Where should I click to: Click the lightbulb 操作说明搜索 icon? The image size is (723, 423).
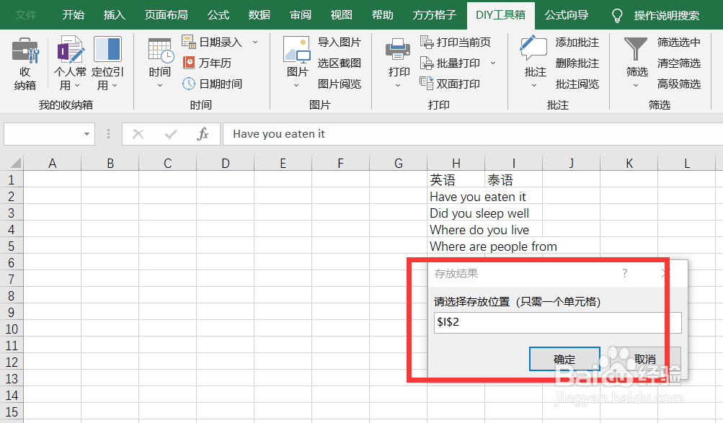[617, 16]
